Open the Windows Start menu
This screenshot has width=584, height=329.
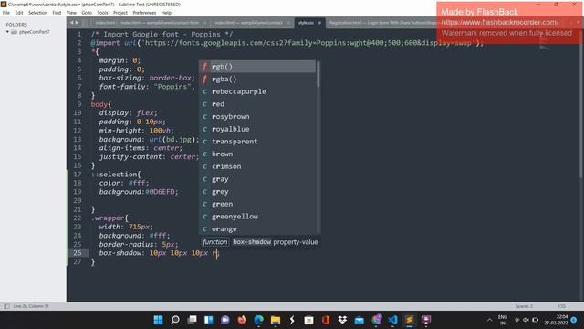click(158, 320)
